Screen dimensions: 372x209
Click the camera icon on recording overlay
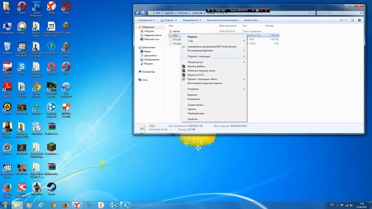[x=257, y=10]
